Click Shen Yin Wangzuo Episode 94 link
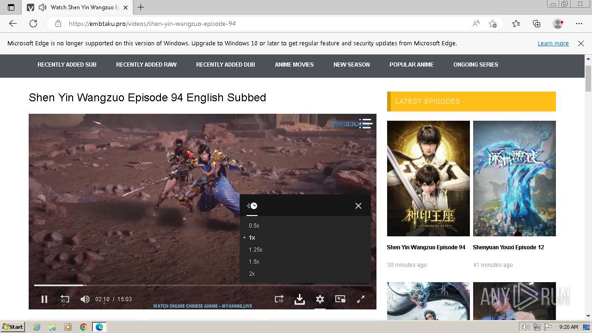Image resolution: width=592 pixels, height=333 pixels. click(426, 247)
